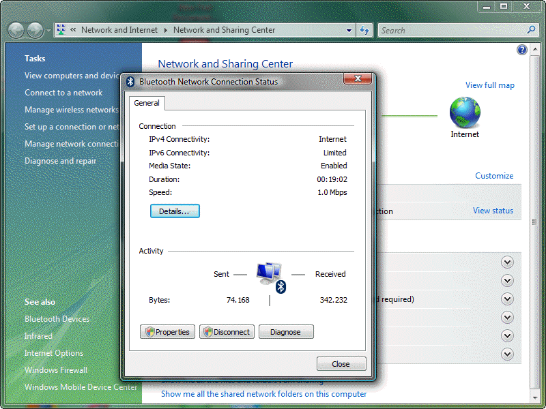
Task: Open Manage network connections task
Action: [72, 144]
